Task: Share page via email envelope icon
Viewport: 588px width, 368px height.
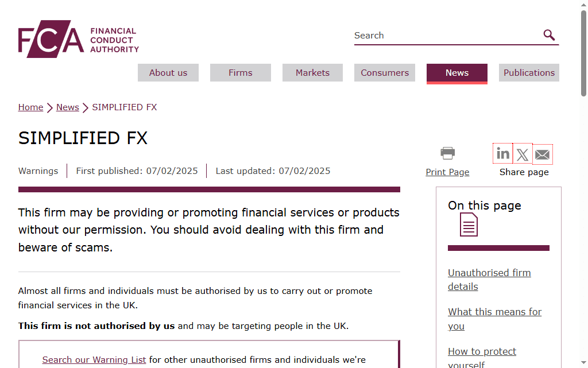Action: [542, 154]
